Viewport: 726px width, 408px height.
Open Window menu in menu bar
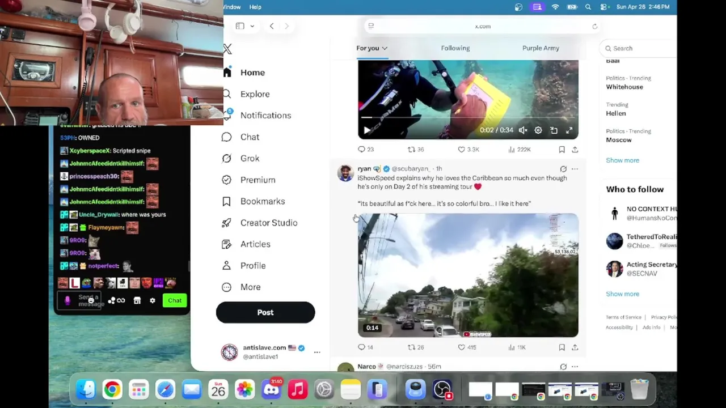click(231, 7)
